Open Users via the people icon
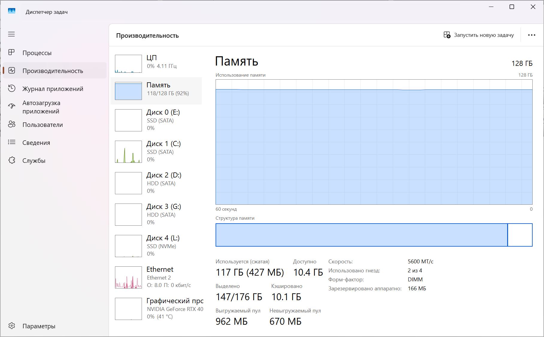The height and width of the screenshot is (337, 544). pos(11,125)
